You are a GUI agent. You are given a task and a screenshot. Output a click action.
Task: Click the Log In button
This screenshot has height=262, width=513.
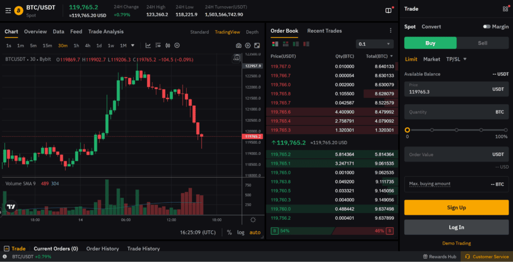click(457, 227)
